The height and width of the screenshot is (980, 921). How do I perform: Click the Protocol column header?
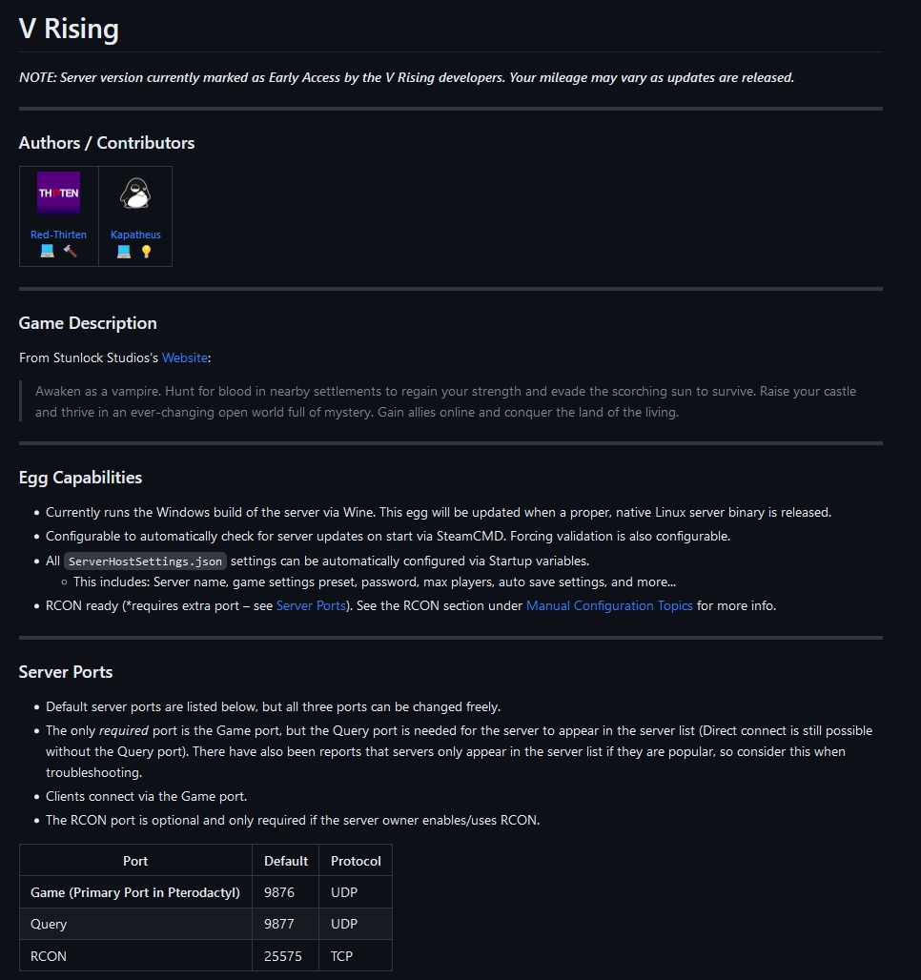coord(356,861)
